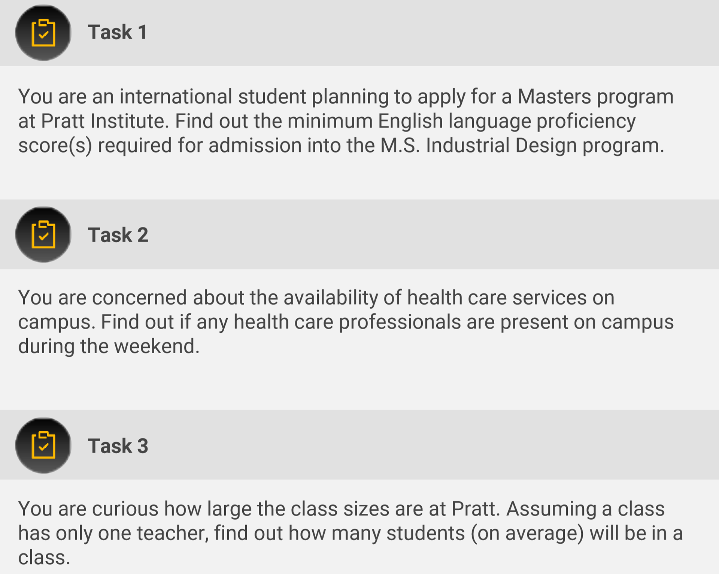Toggle the "Task 3" header title

118,446
